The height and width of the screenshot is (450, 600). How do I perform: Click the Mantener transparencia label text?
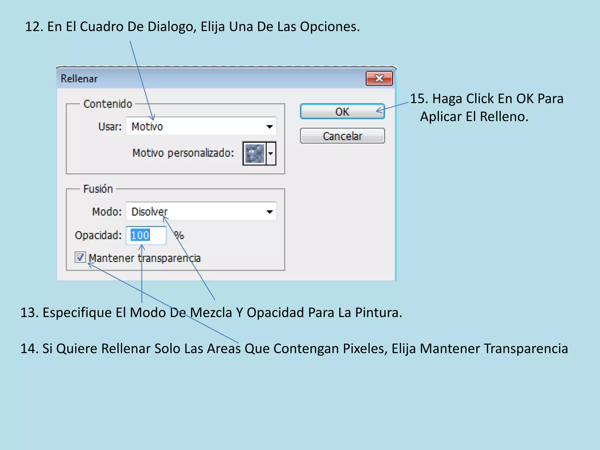coord(145,258)
